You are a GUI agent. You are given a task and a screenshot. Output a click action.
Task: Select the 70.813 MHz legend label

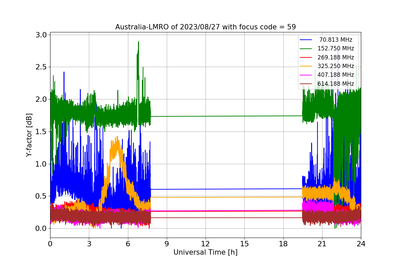336,40
